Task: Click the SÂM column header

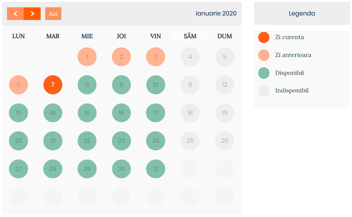Action: pyautogui.click(x=190, y=36)
